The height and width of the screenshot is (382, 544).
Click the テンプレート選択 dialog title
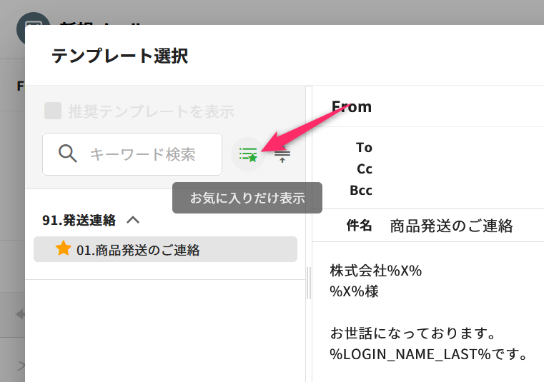coord(119,56)
